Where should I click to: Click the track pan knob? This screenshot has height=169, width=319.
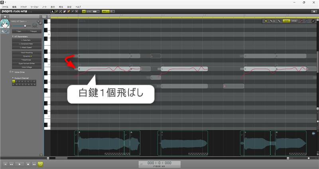(x=35, y=25)
